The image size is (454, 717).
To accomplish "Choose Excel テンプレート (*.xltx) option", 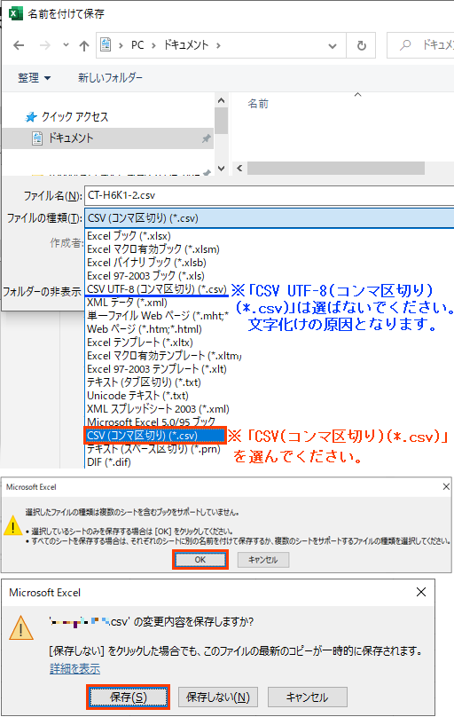I will (x=140, y=342).
